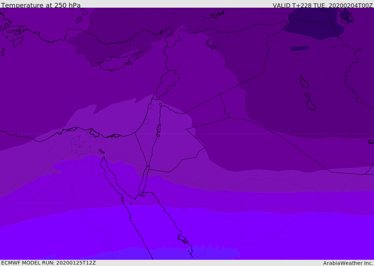Click the 'ECMWF MODEL RUN: 20200125T12Z' caption
Viewport: 374px width, 266px height.
[49, 263]
